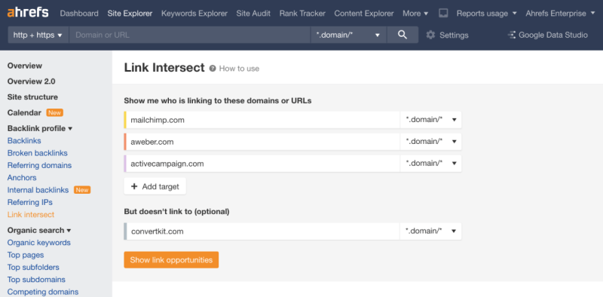Open Referring domains report
The width and height of the screenshot is (603, 297).
(40, 165)
